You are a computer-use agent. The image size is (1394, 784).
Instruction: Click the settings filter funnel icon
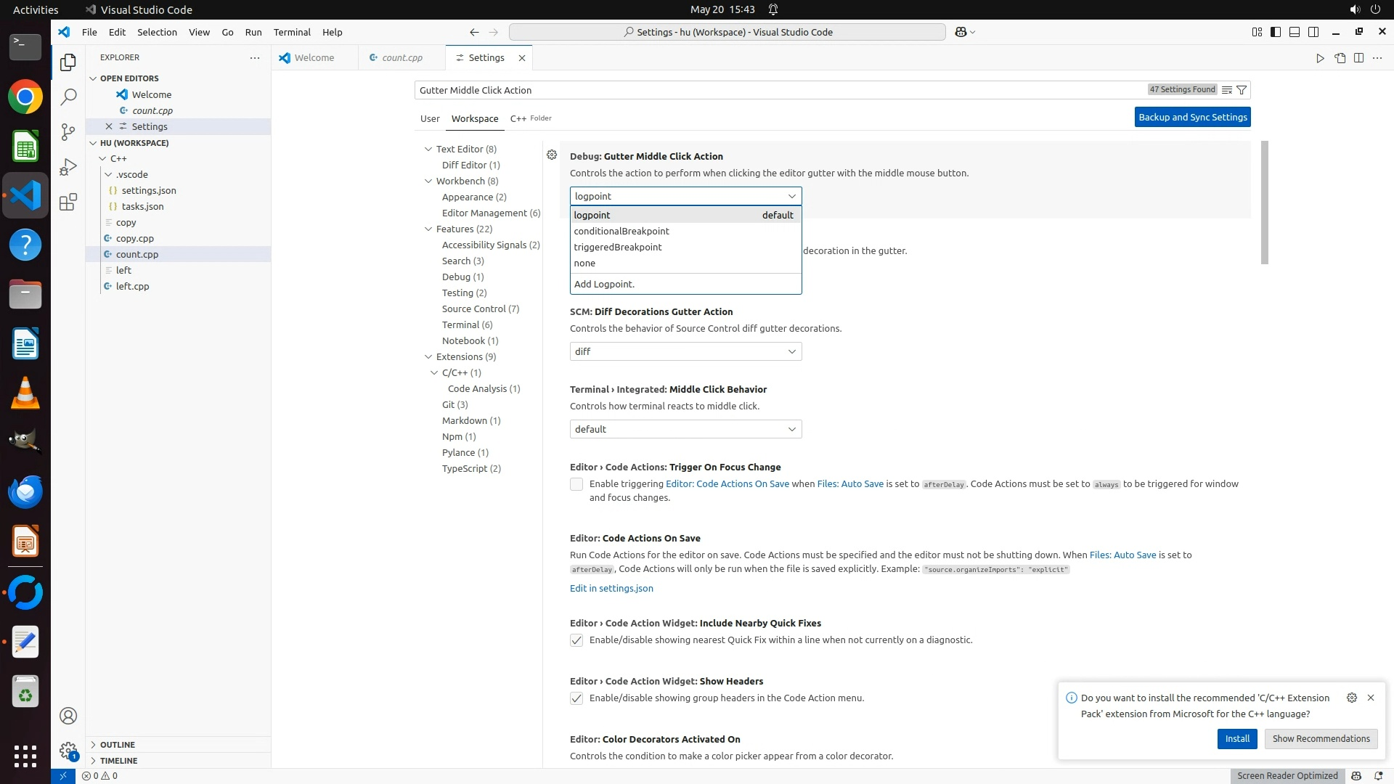tap(1242, 90)
